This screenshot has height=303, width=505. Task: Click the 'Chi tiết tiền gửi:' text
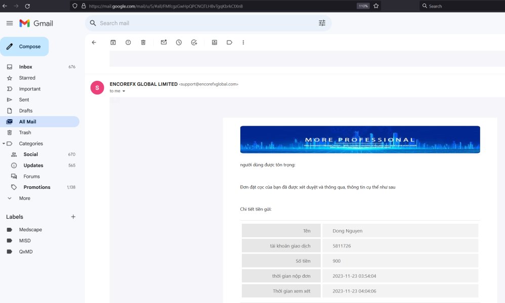(x=256, y=209)
